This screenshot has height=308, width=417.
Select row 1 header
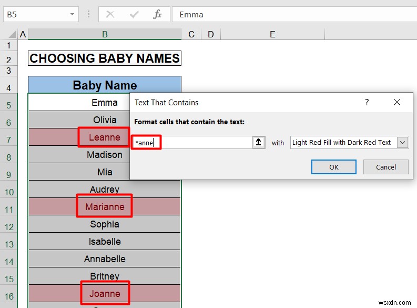tap(9, 45)
